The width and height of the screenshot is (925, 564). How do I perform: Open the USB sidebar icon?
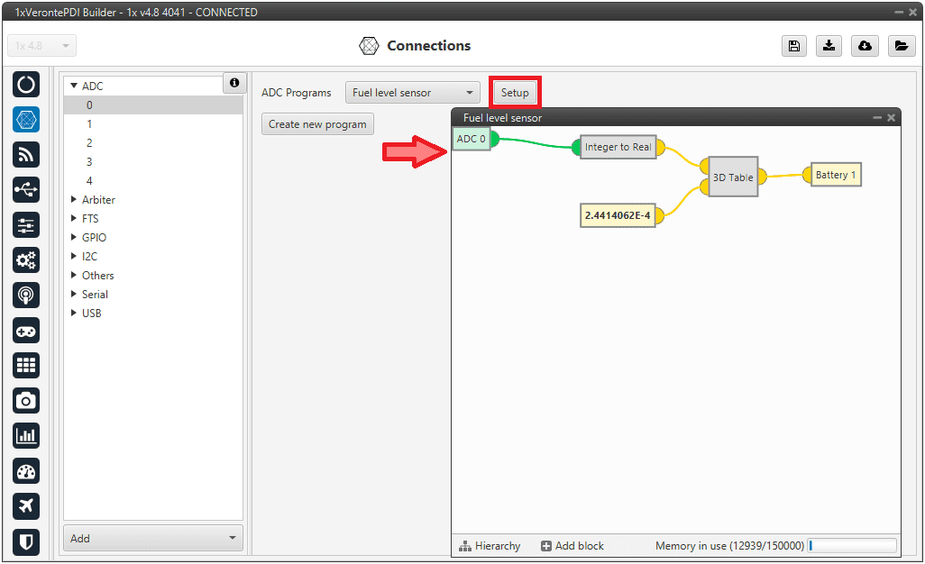tap(26, 190)
